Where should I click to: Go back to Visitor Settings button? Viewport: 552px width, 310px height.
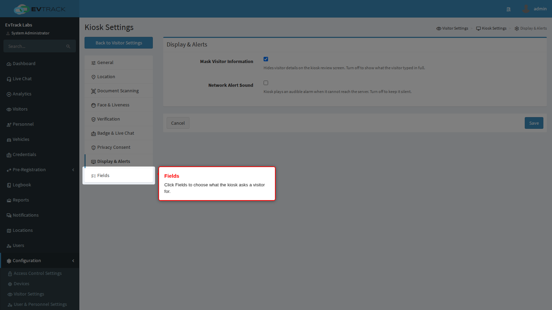point(119,43)
